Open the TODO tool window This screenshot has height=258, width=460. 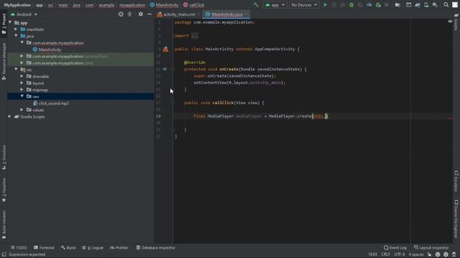coord(19,248)
